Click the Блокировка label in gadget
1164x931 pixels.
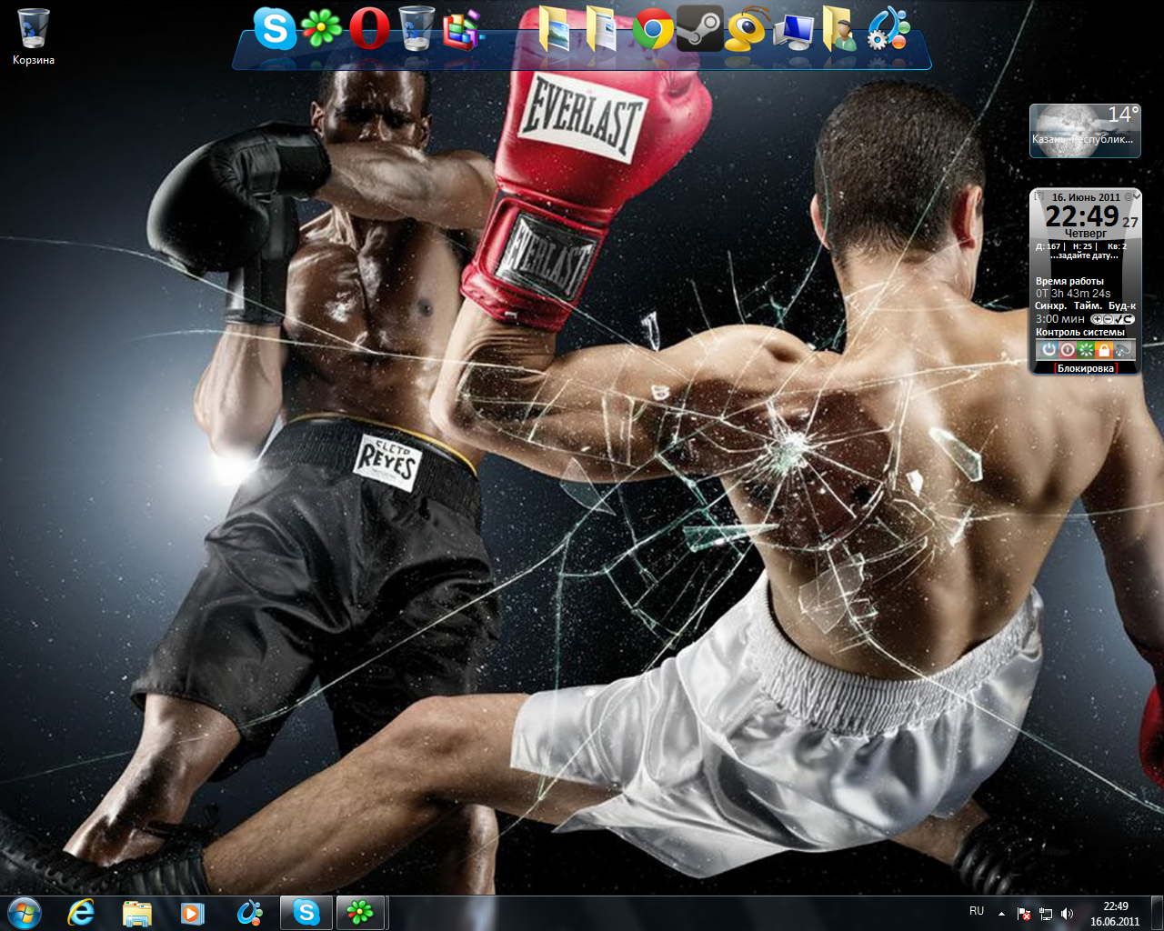(1086, 368)
